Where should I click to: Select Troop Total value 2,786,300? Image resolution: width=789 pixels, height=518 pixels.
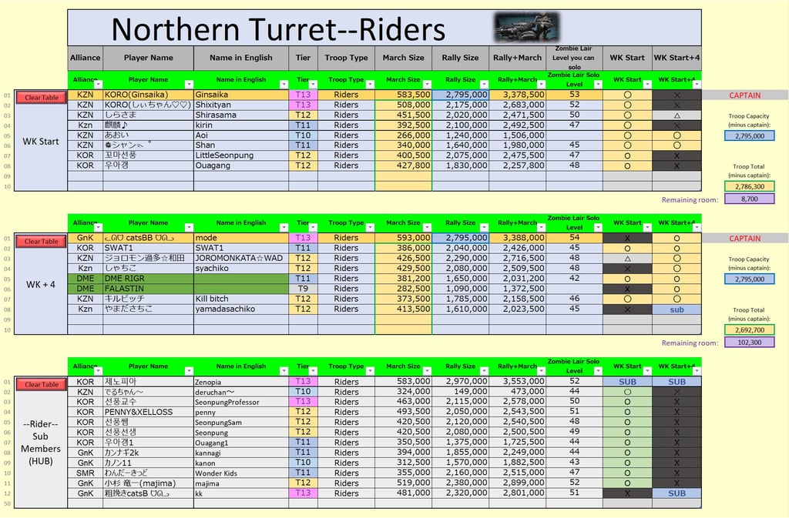coord(749,186)
